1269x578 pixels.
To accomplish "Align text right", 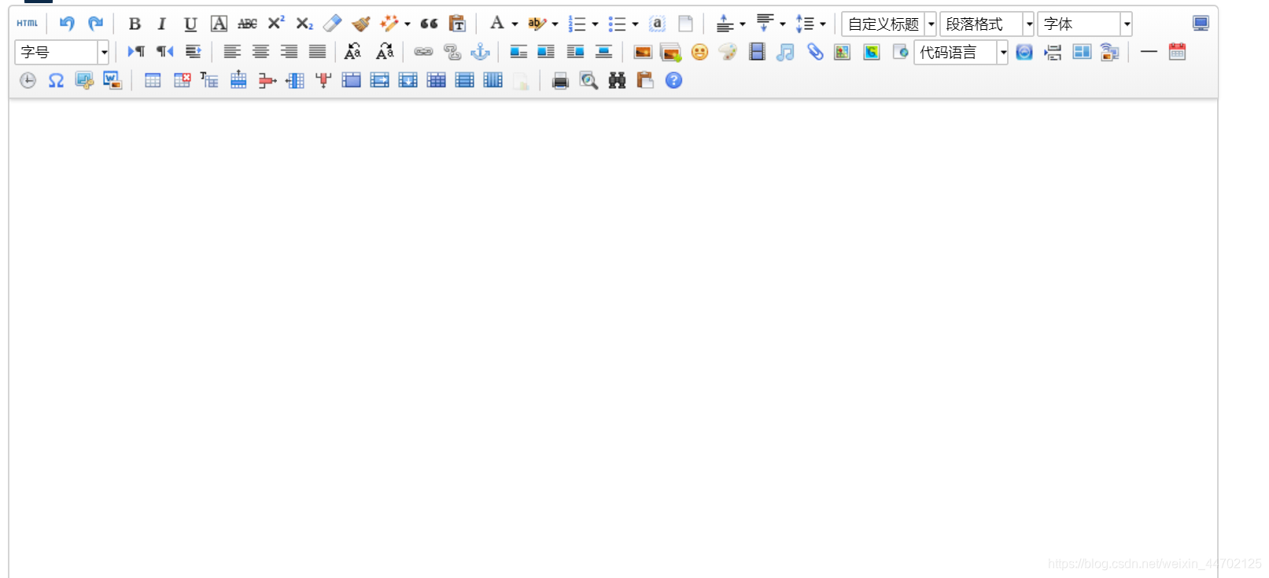I will tap(289, 52).
